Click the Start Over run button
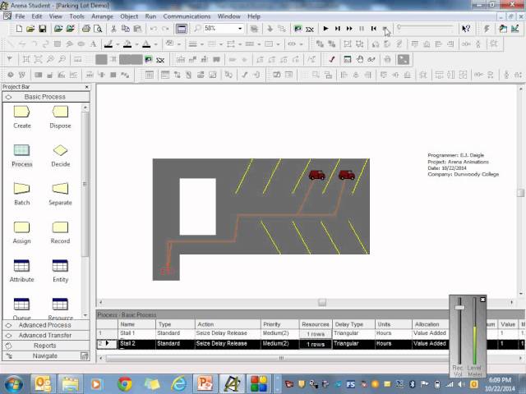Screen dimensions: 526x394 (x=373, y=29)
